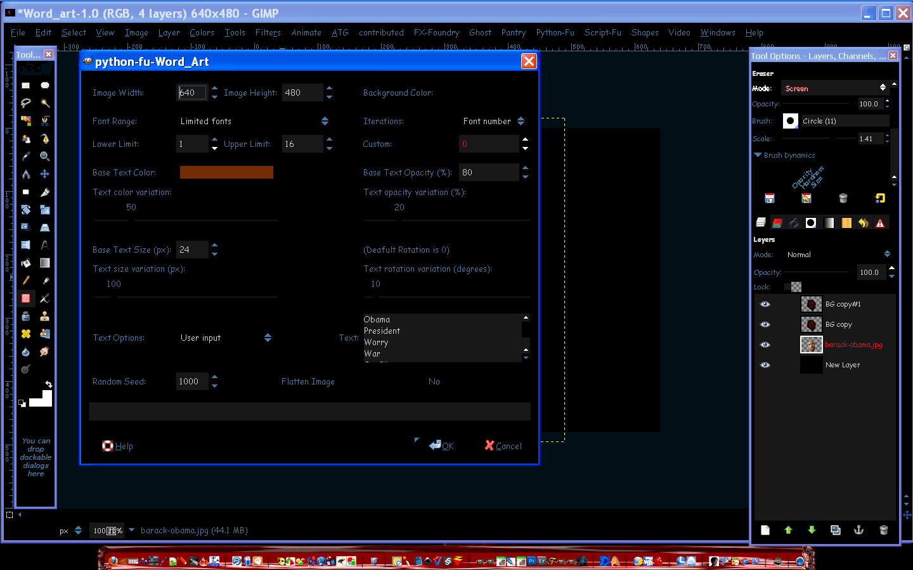Hide the barack-obama.jpg layer
The height and width of the screenshot is (570, 913).
click(765, 345)
